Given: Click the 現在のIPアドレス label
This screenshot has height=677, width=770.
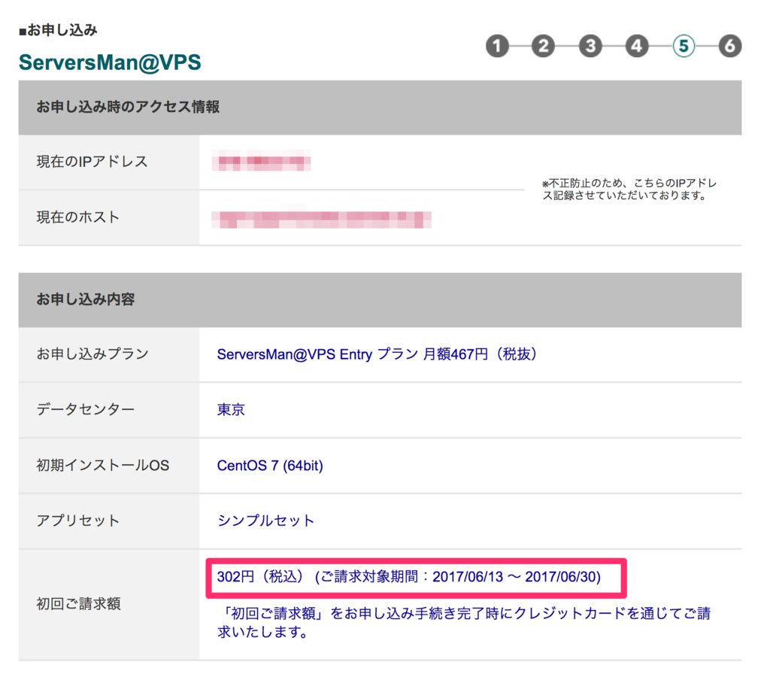Looking at the screenshot, I should [92, 162].
